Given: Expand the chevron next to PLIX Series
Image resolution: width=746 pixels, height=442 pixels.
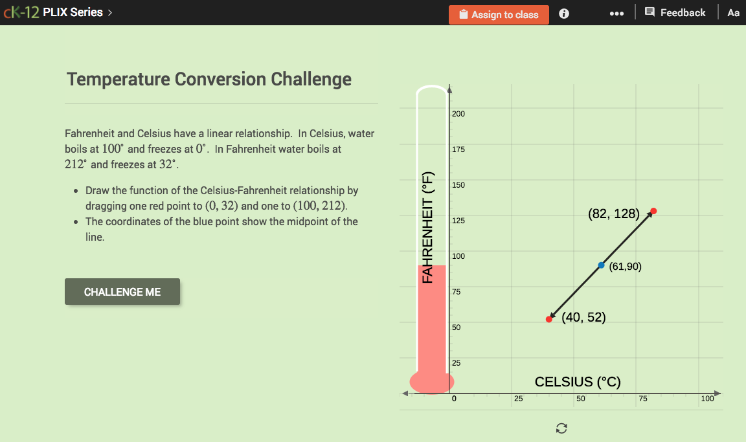Looking at the screenshot, I should [109, 12].
